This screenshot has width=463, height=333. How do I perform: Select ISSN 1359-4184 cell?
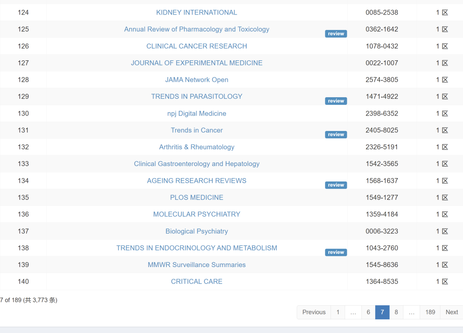click(x=382, y=214)
